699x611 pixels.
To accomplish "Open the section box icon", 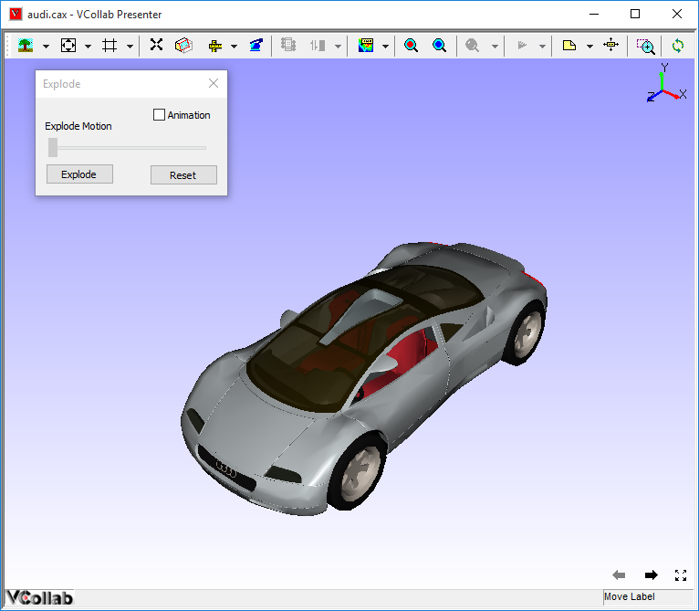I will click(x=183, y=45).
